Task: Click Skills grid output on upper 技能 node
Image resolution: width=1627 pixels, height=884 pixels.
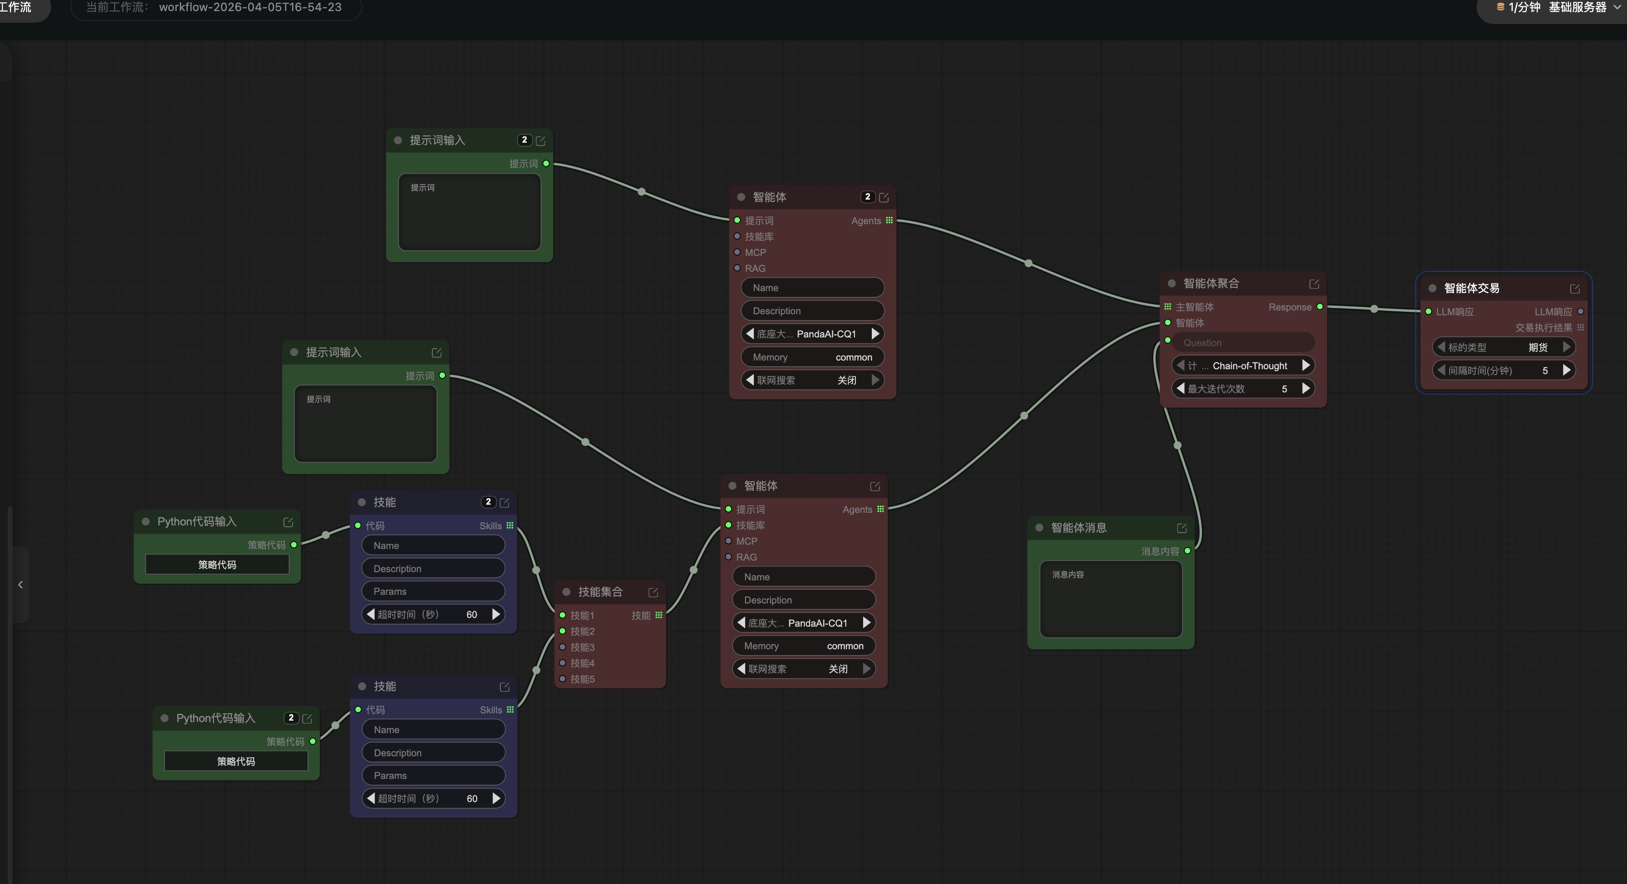Action: (510, 526)
